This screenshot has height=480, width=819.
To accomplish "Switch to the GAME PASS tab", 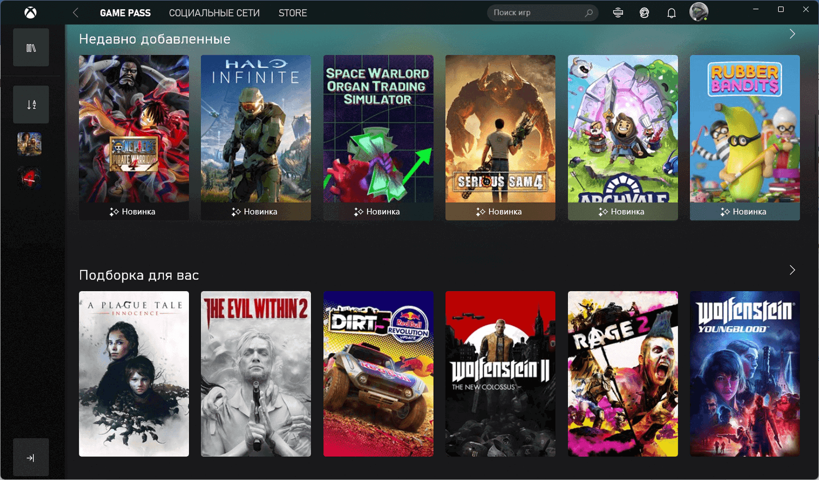I will (x=125, y=13).
